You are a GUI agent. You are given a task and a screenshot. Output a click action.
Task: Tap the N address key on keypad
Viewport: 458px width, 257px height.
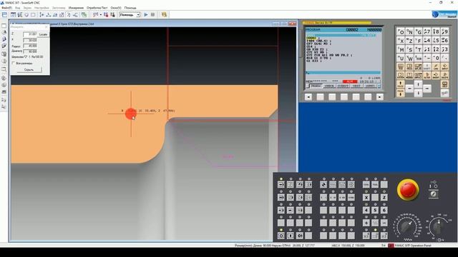point(409,31)
